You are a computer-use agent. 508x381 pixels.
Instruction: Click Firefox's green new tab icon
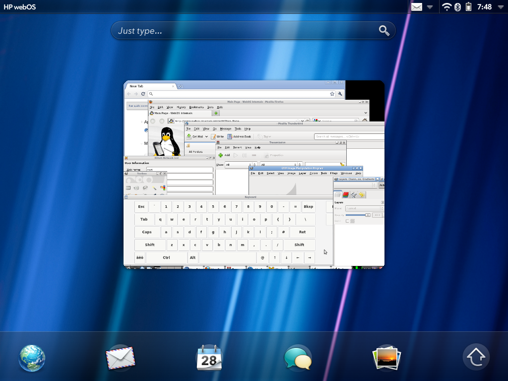(x=216, y=113)
